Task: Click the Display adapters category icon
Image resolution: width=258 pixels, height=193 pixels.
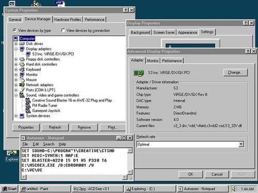Action: tap(22, 49)
